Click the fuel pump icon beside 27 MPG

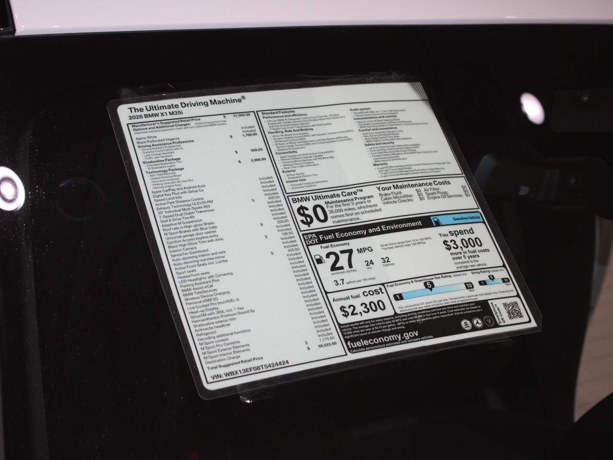click(x=318, y=260)
